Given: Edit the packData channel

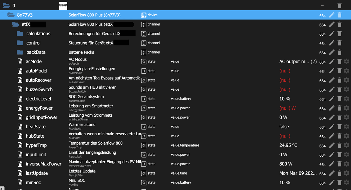Looking at the screenshot, I should pyautogui.click(x=332, y=52).
